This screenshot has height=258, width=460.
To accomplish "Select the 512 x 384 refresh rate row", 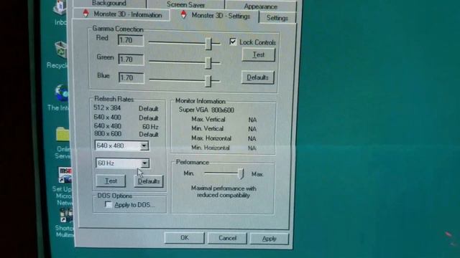I will tap(126, 108).
